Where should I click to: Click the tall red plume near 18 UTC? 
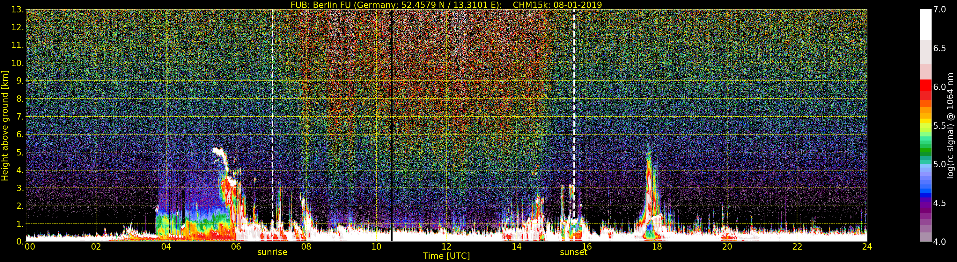[x=649, y=185]
